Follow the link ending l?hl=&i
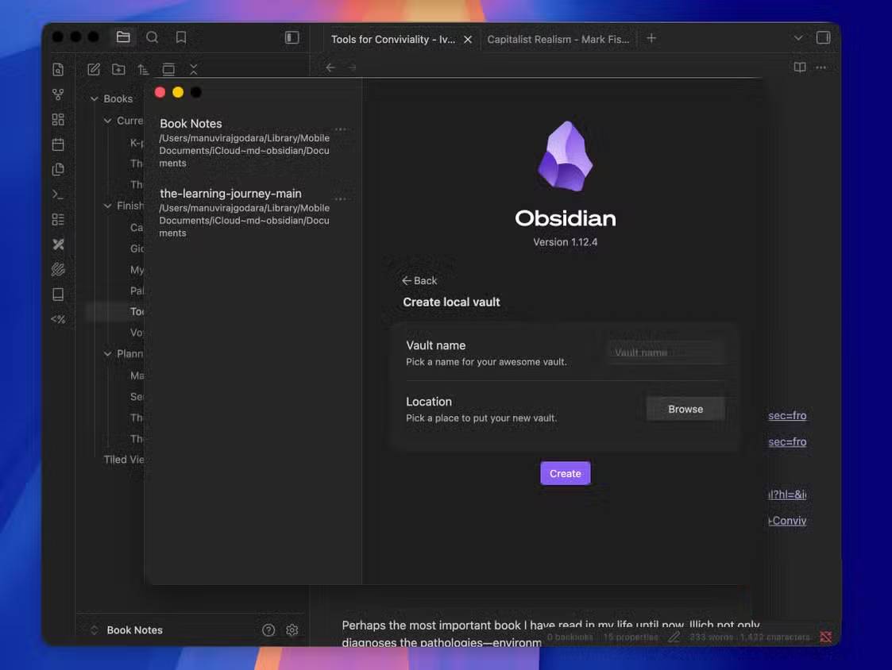Image resolution: width=892 pixels, height=670 pixels. click(x=787, y=495)
